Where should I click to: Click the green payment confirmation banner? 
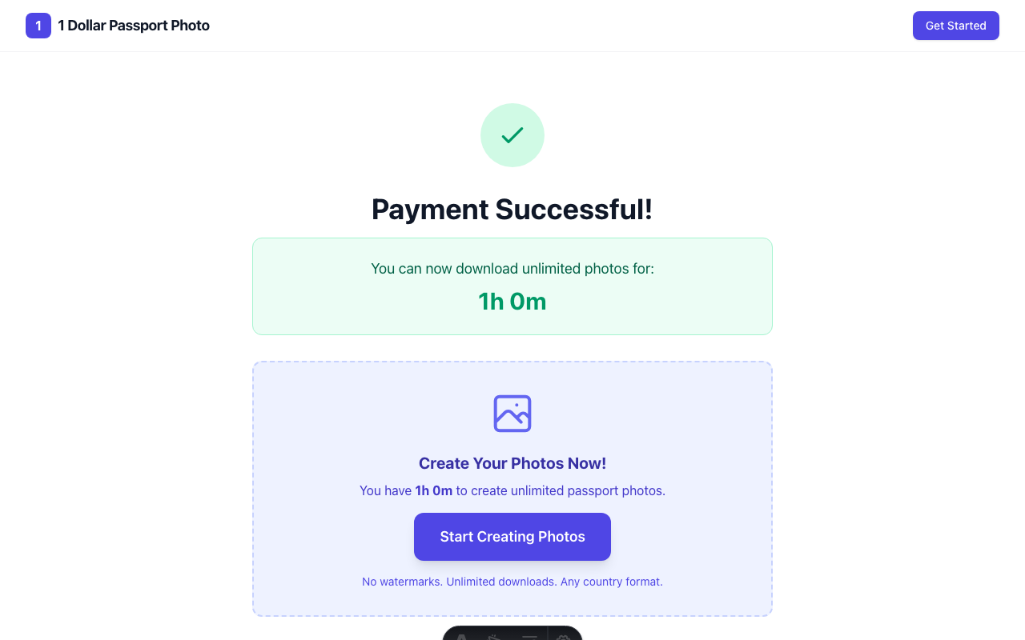click(x=512, y=286)
